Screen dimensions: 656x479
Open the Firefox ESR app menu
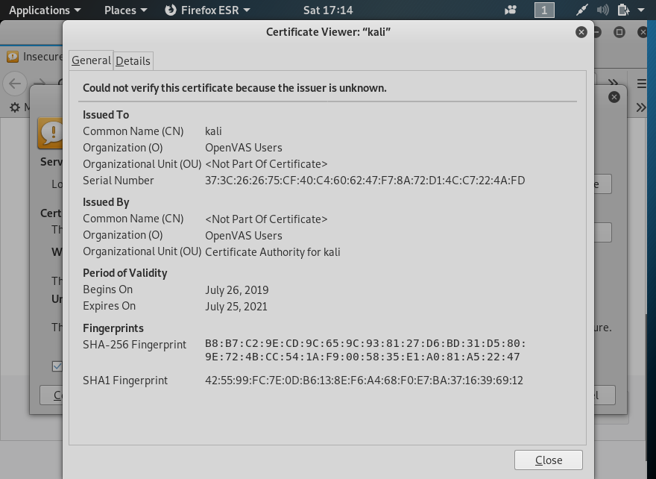(x=207, y=10)
